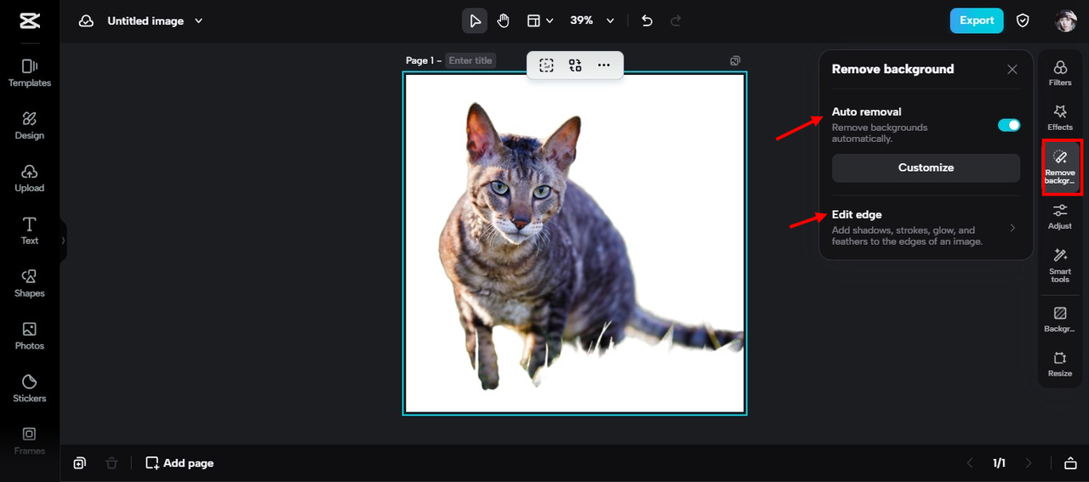Open the CapCut home logo

click(x=30, y=21)
